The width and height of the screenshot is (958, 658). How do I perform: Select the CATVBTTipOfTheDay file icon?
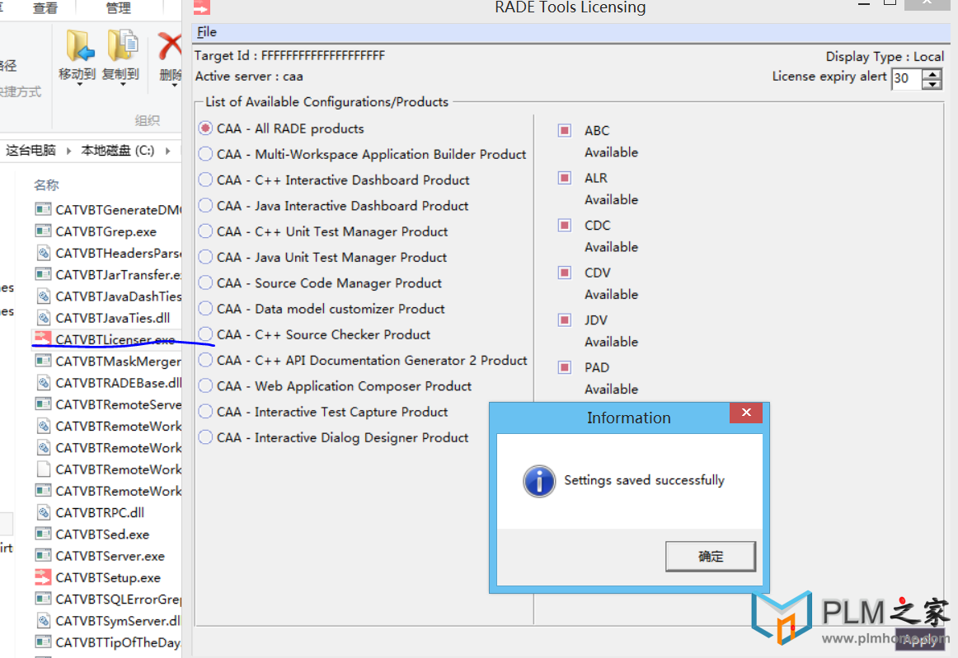click(43, 642)
